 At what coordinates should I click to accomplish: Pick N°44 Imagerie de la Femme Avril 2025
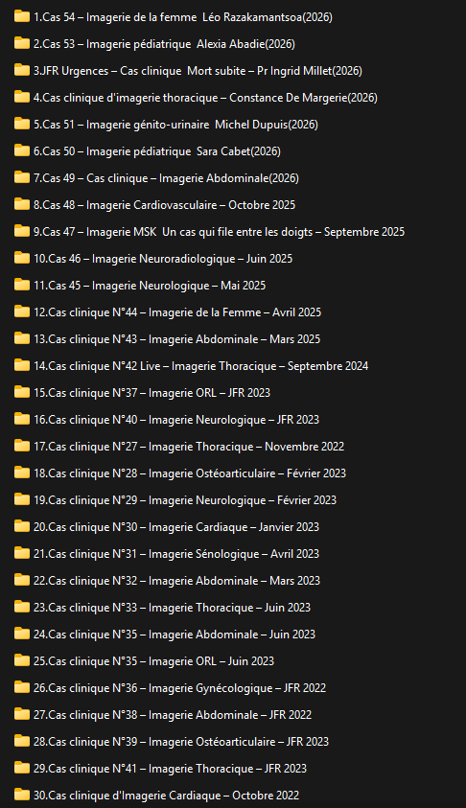[177, 312]
